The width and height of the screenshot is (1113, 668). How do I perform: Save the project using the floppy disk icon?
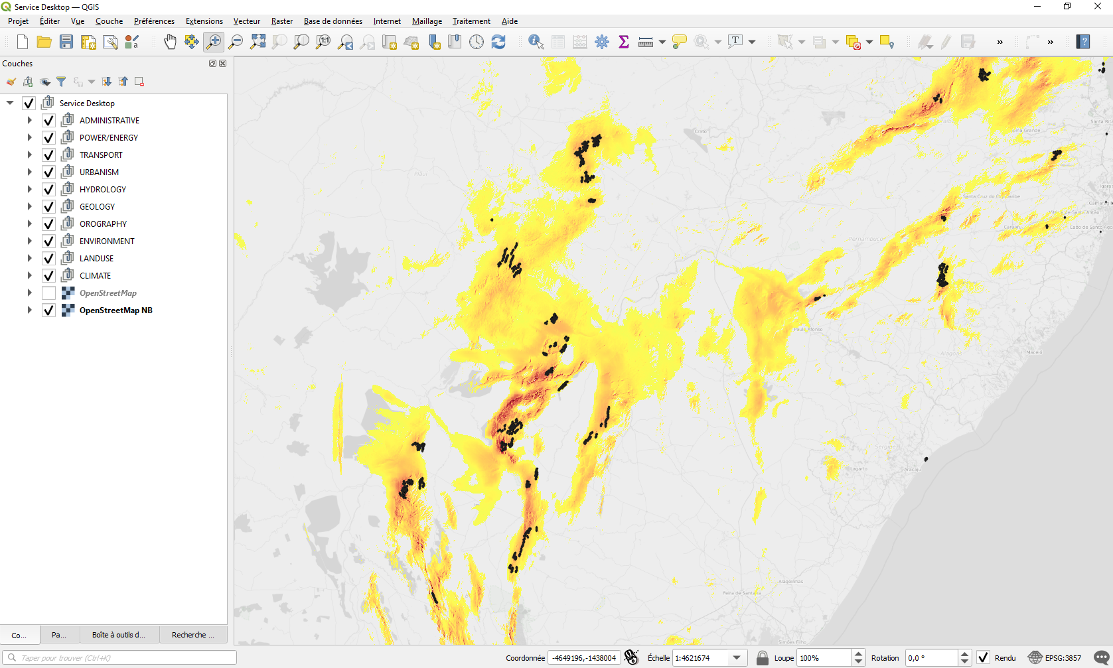click(66, 42)
